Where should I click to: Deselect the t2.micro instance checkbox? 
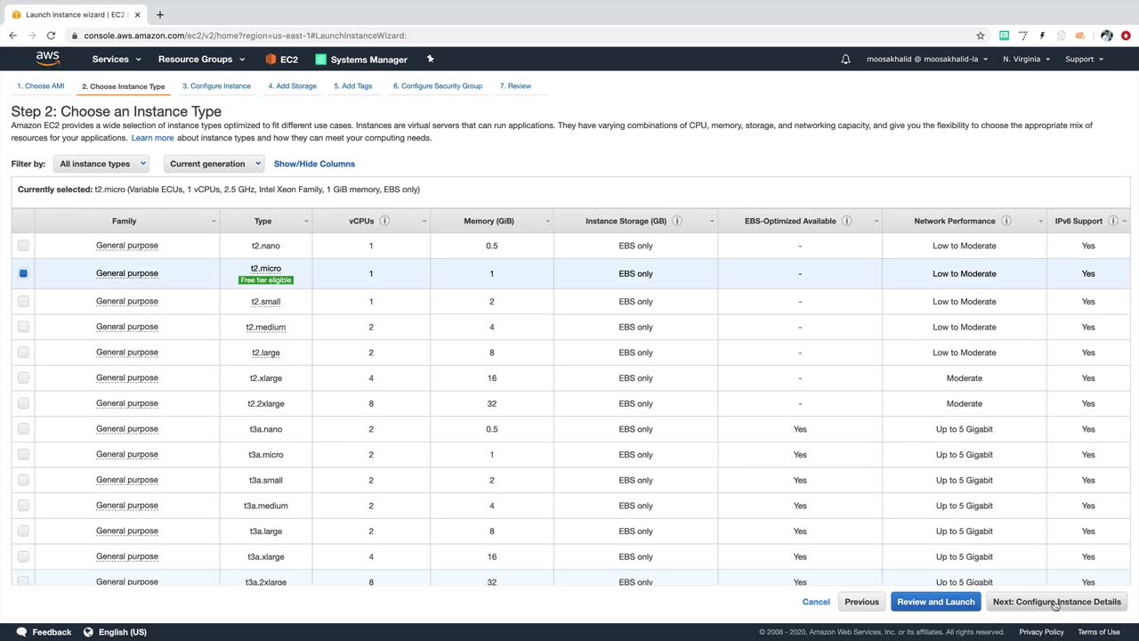coord(23,273)
